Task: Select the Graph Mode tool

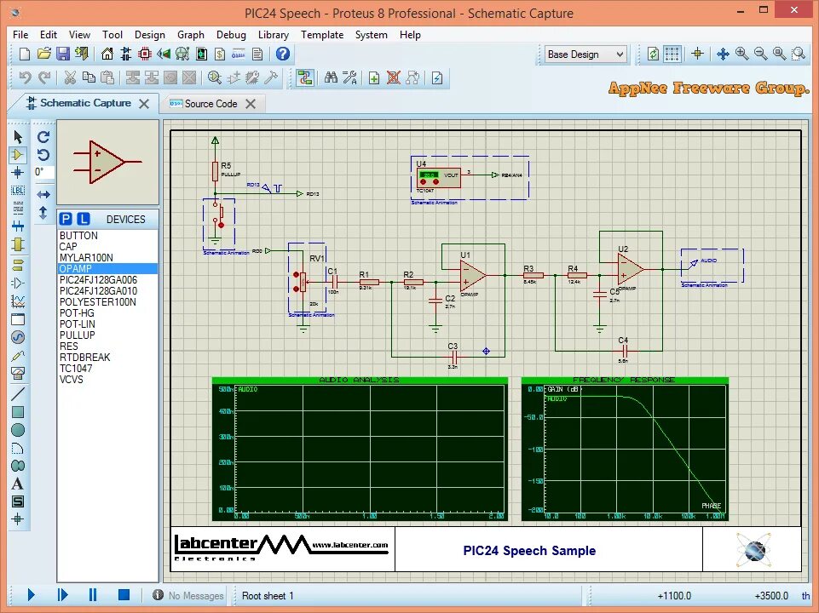Action: point(18,301)
